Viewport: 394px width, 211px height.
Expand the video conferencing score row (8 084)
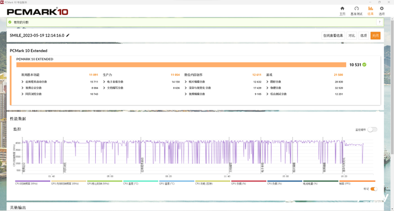click(23, 88)
